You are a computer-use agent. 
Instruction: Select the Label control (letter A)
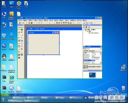(x=19, y=32)
